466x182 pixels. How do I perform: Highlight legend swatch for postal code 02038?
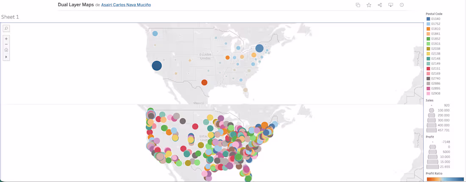[x=428, y=49]
